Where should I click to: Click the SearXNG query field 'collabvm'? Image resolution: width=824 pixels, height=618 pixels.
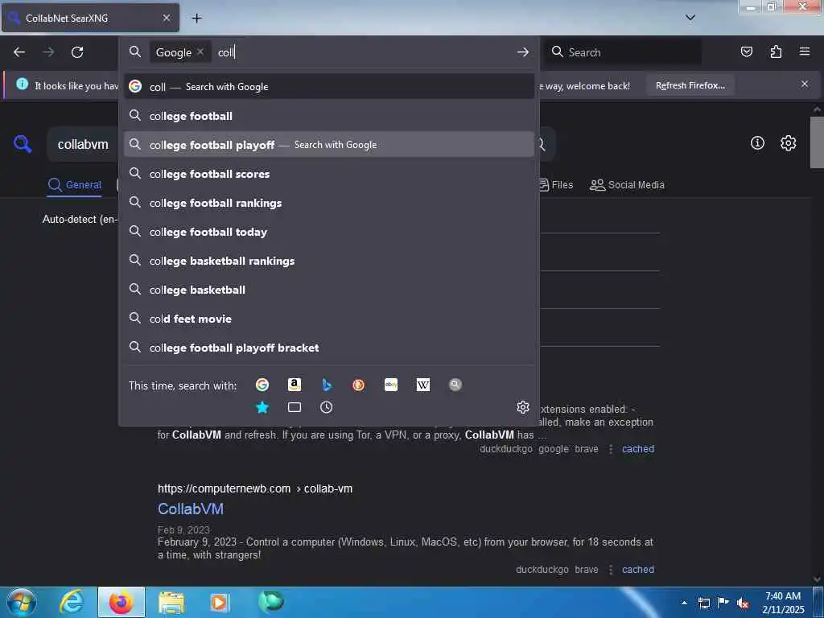coord(83,144)
